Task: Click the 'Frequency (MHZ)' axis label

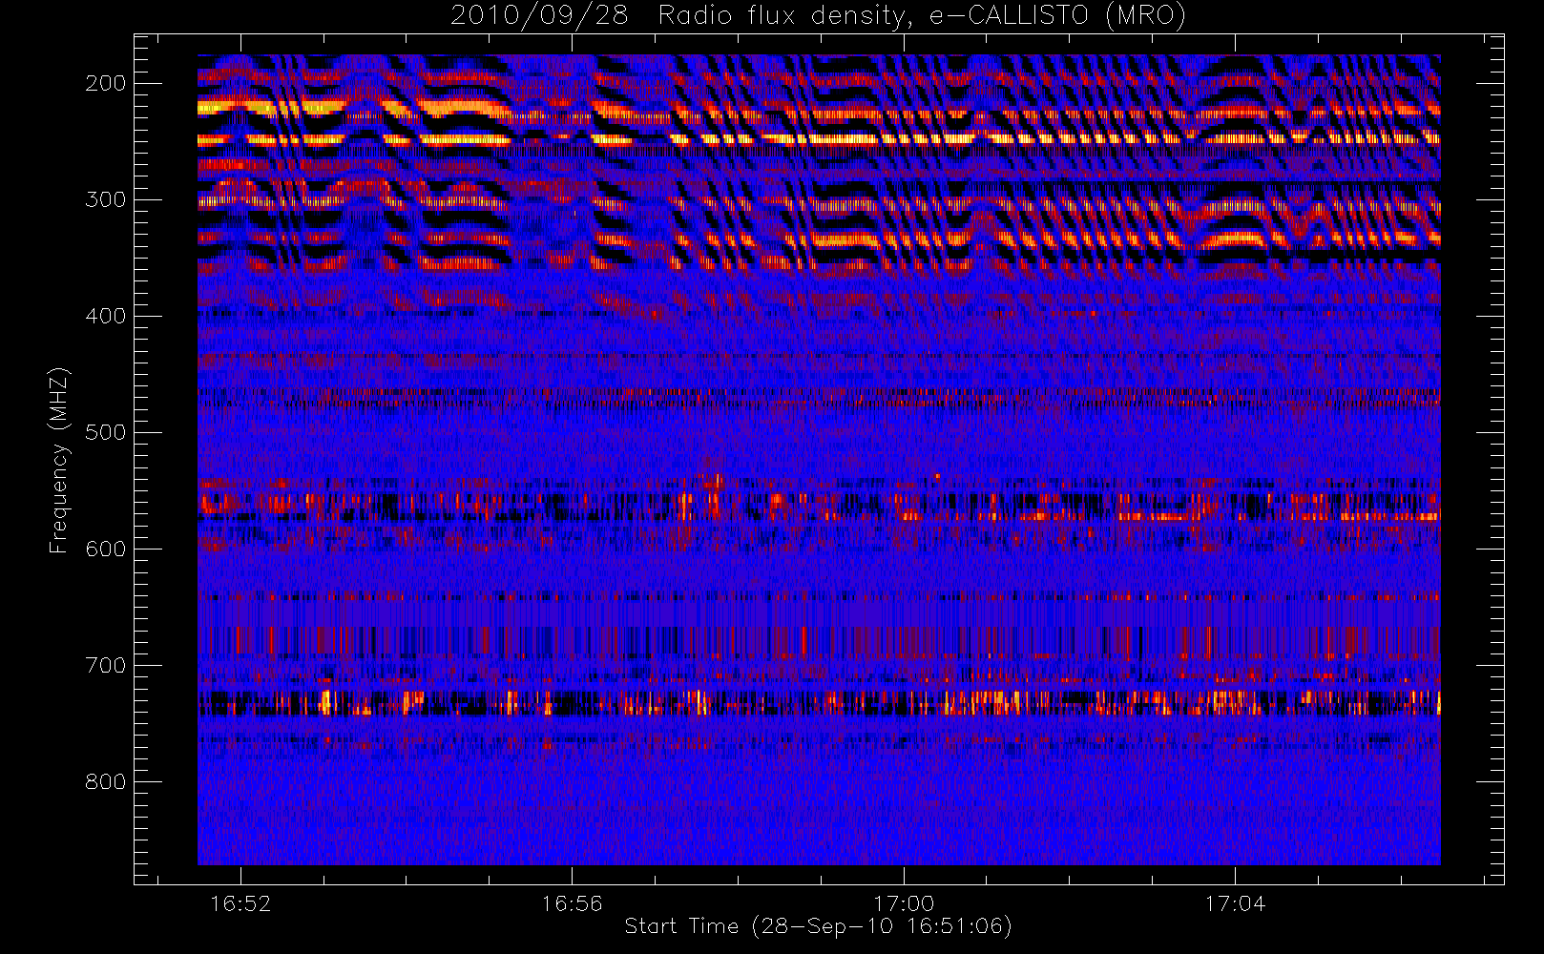Action: [59, 460]
